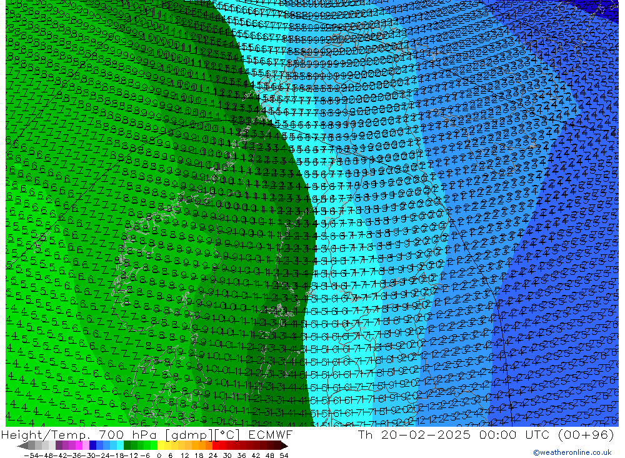This screenshot has height=458, width=625.
Task: Select the bright yellow legend swatch above 0
Action: pos(161,446)
